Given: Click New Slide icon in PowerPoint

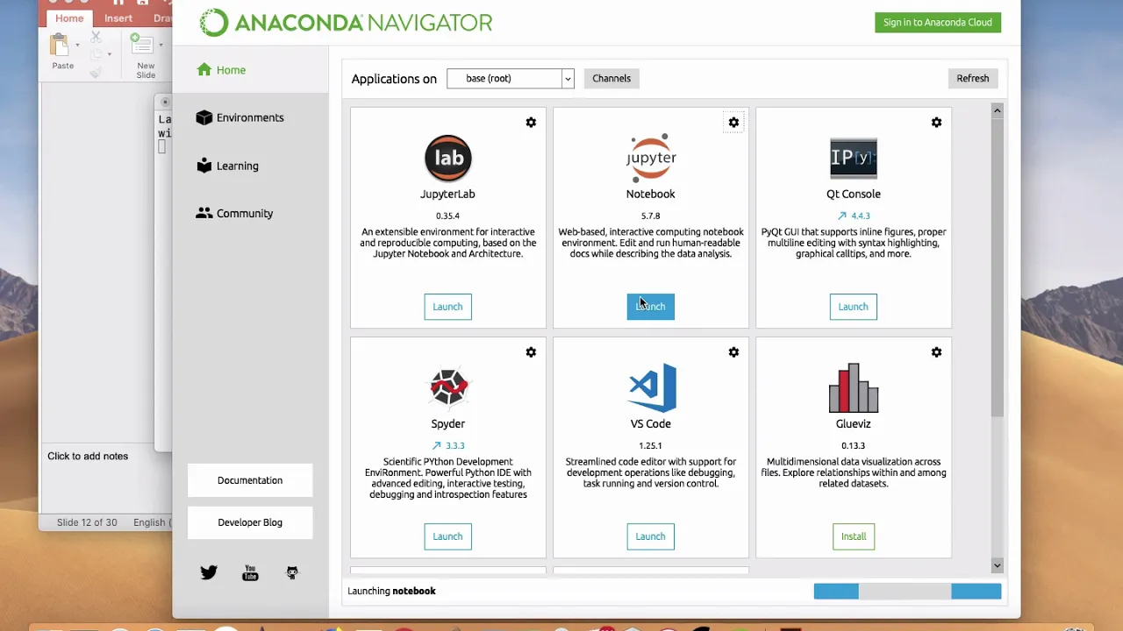Looking at the screenshot, I should point(140,45).
